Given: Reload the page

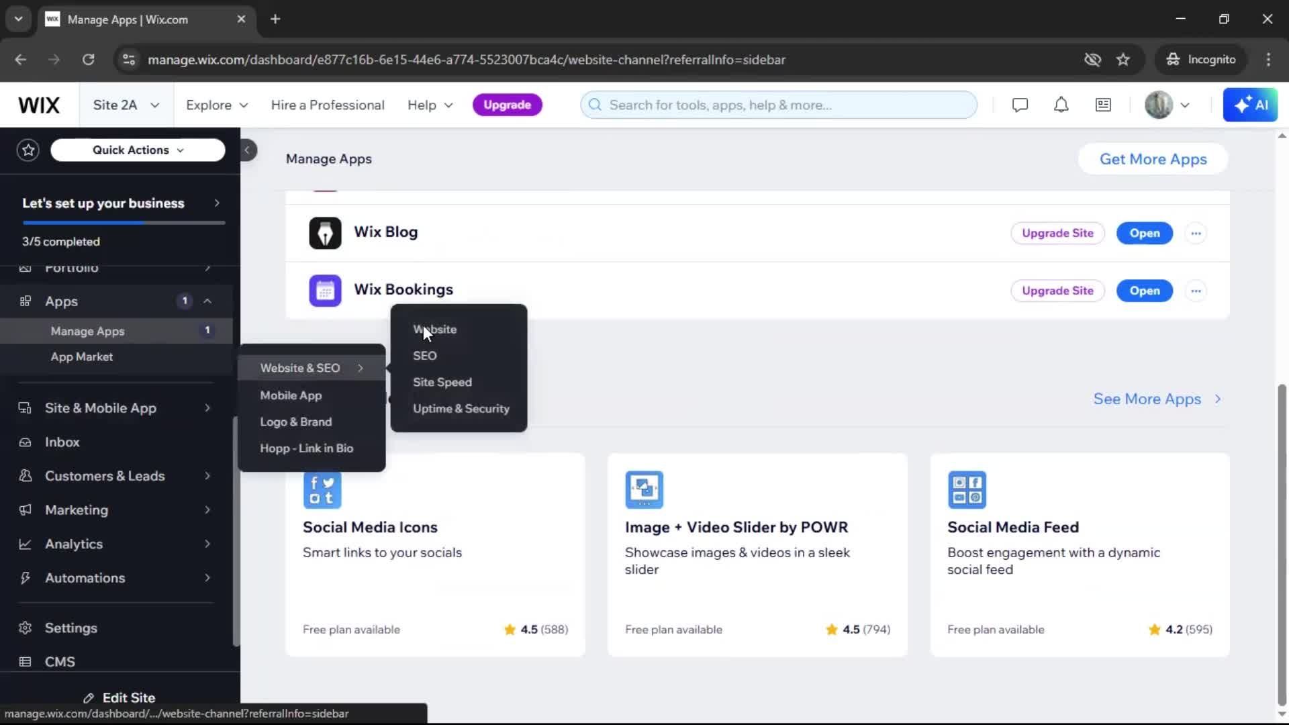Looking at the screenshot, I should click(88, 60).
